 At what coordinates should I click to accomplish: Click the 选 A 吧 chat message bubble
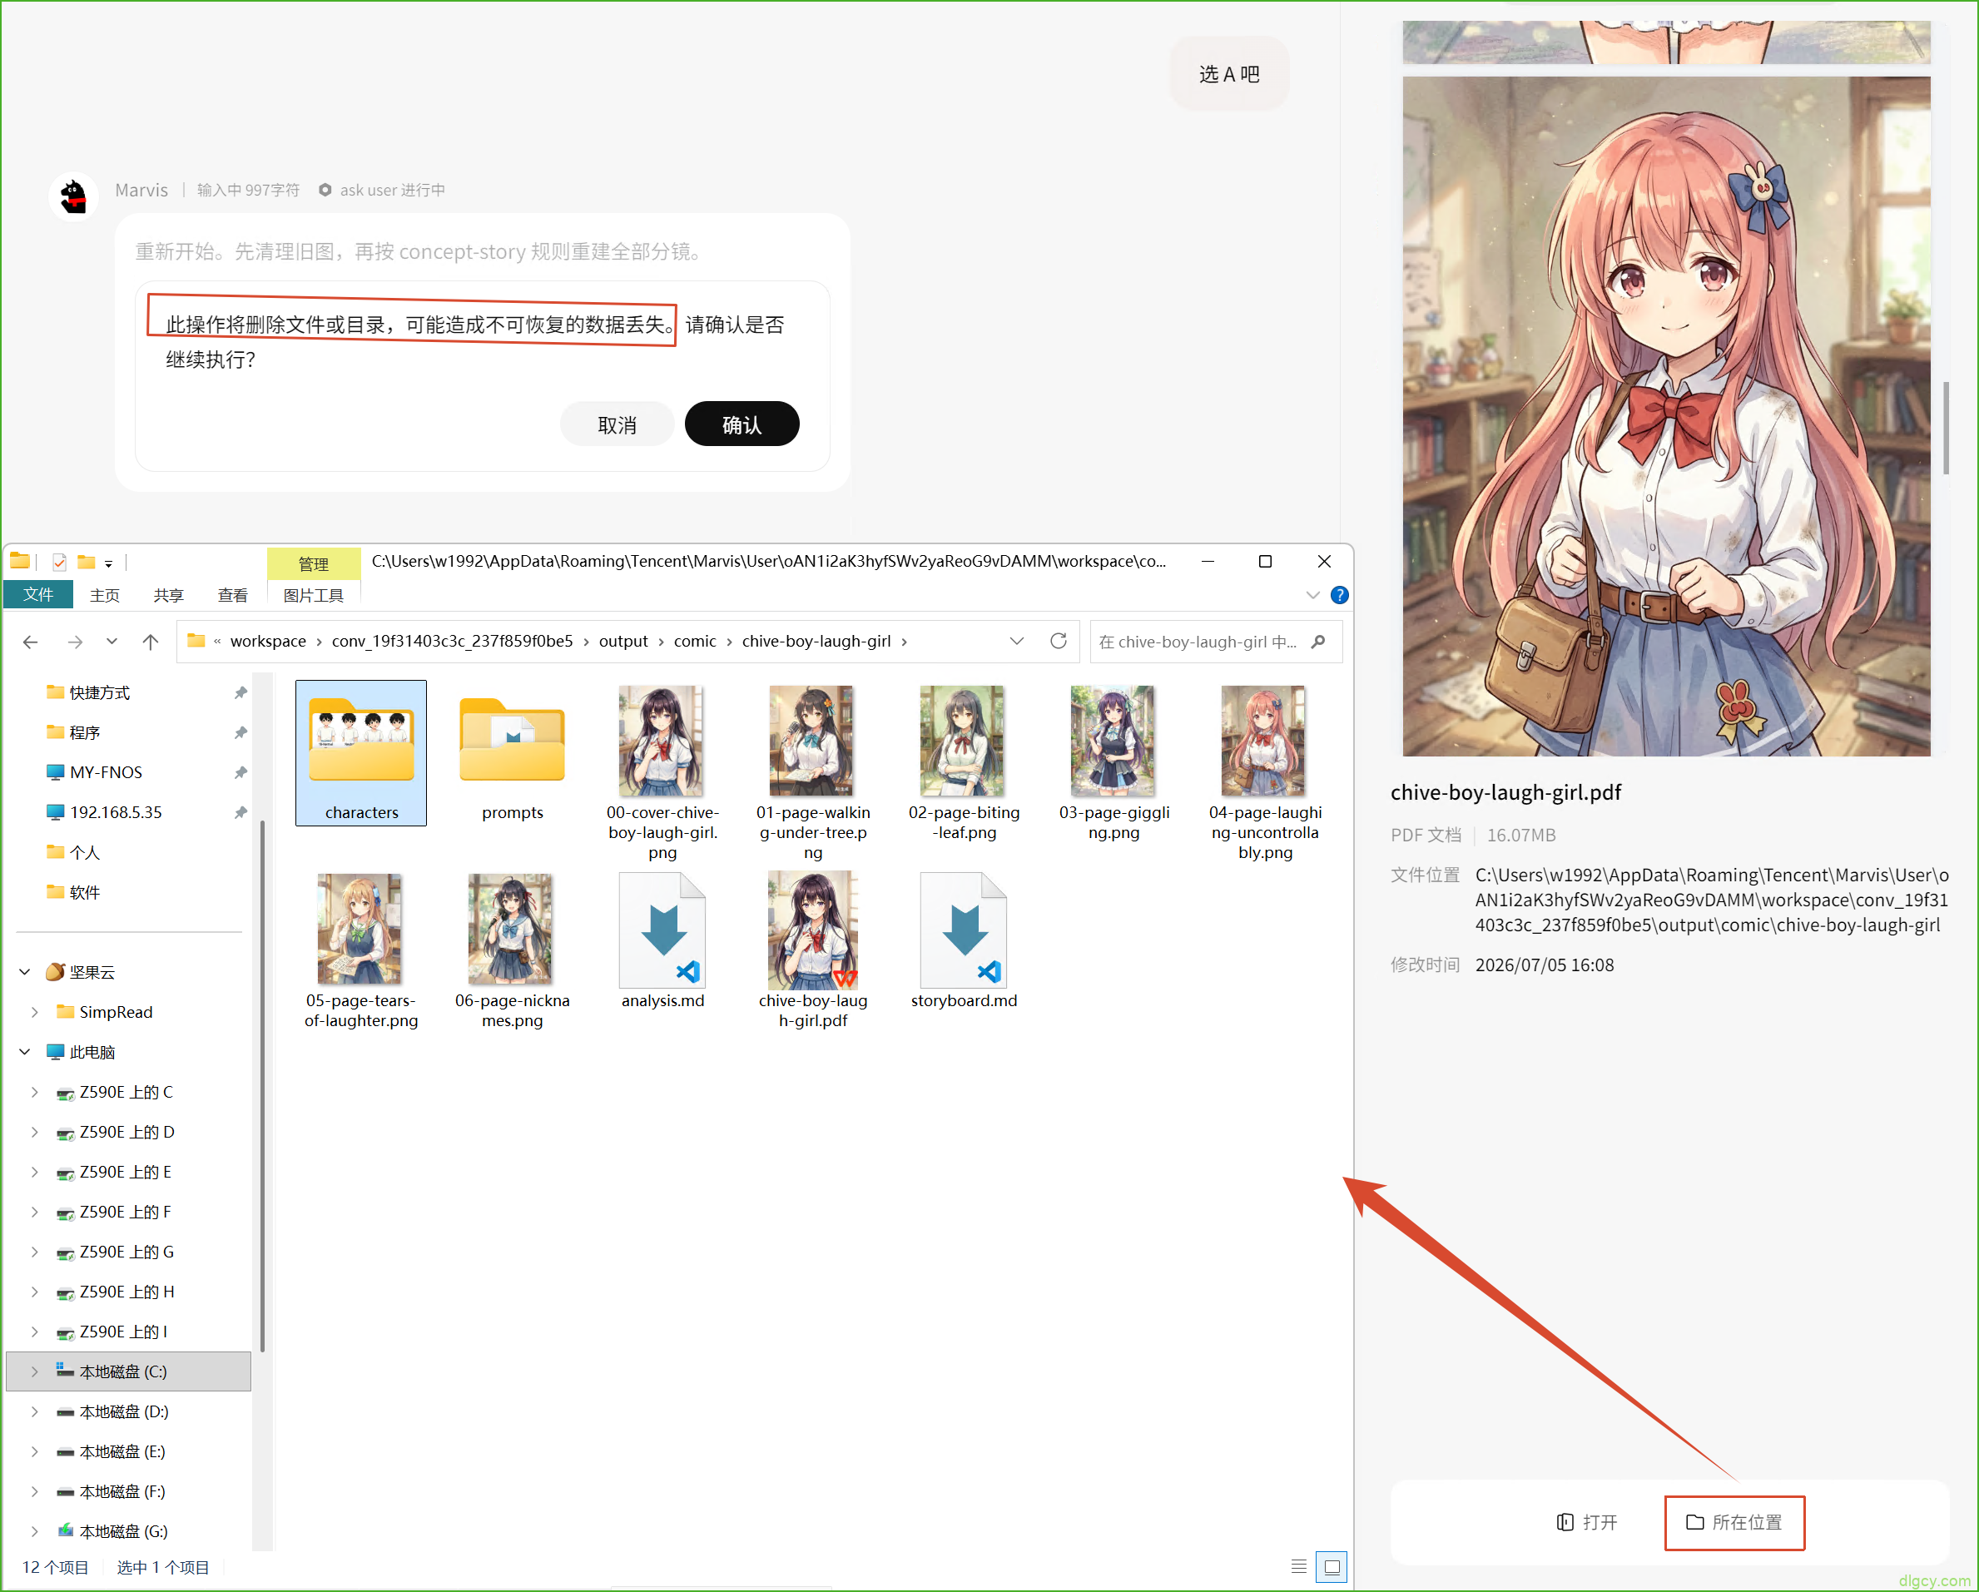[1229, 73]
